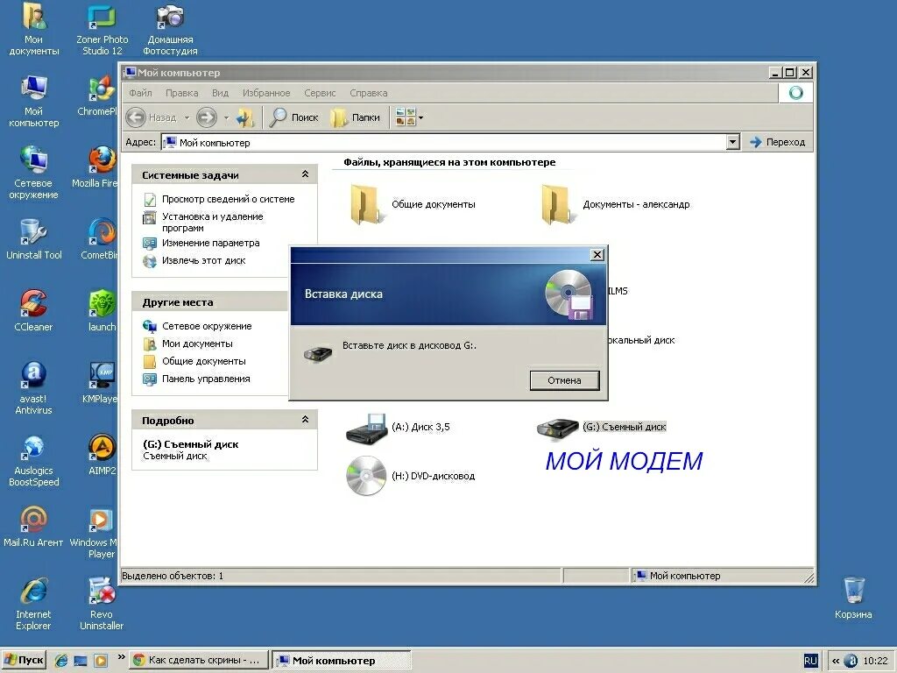Click Изменение параметра link
The width and height of the screenshot is (897, 673).
point(210,244)
